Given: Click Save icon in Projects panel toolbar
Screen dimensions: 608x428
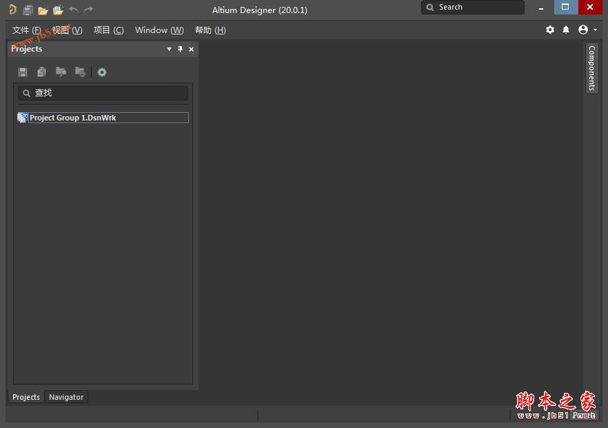Looking at the screenshot, I should click(x=23, y=72).
